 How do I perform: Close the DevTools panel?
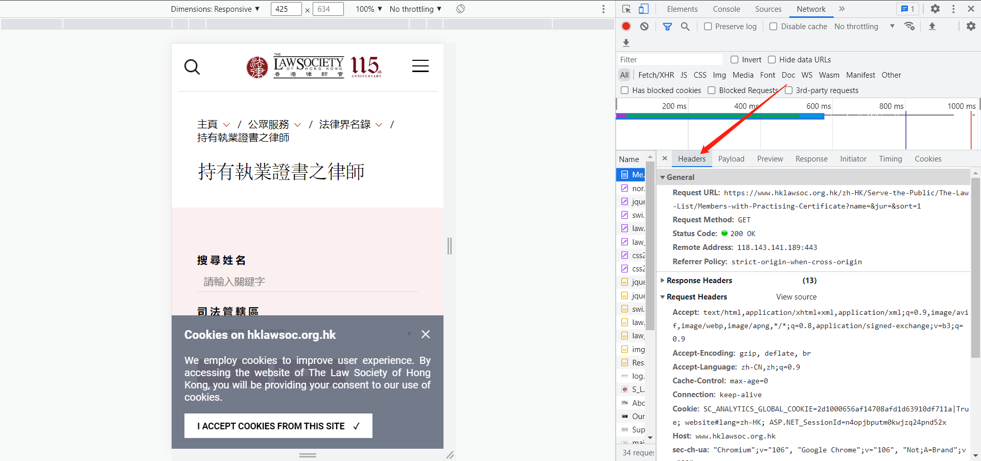[971, 9]
